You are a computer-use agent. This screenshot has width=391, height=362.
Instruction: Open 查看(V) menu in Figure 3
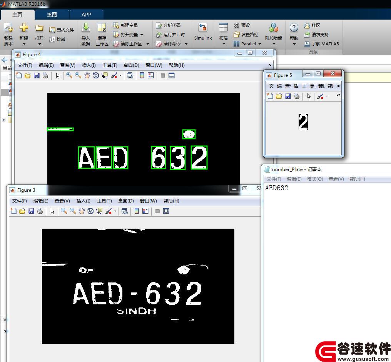pyautogui.click(x=62, y=201)
